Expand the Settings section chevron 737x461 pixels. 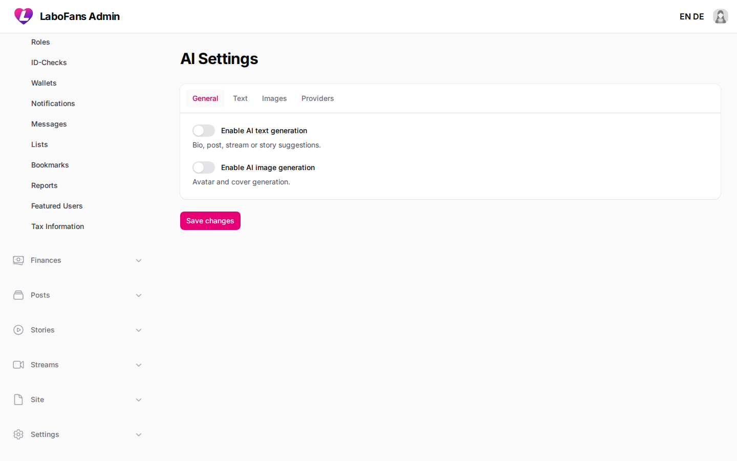(x=139, y=435)
